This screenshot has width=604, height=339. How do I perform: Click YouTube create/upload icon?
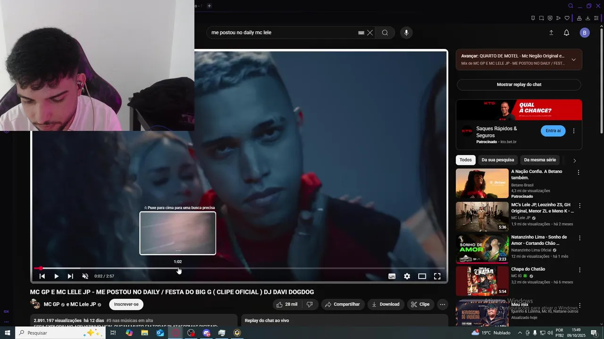(551, 32)
